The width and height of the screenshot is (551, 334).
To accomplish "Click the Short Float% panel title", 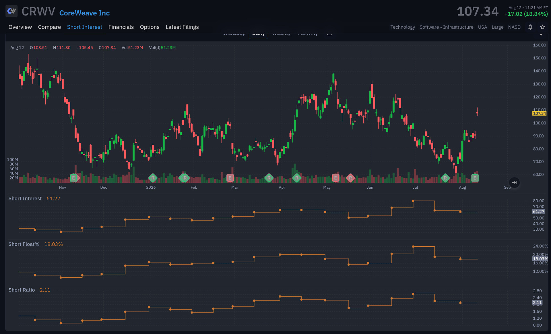I will [24, 244].
